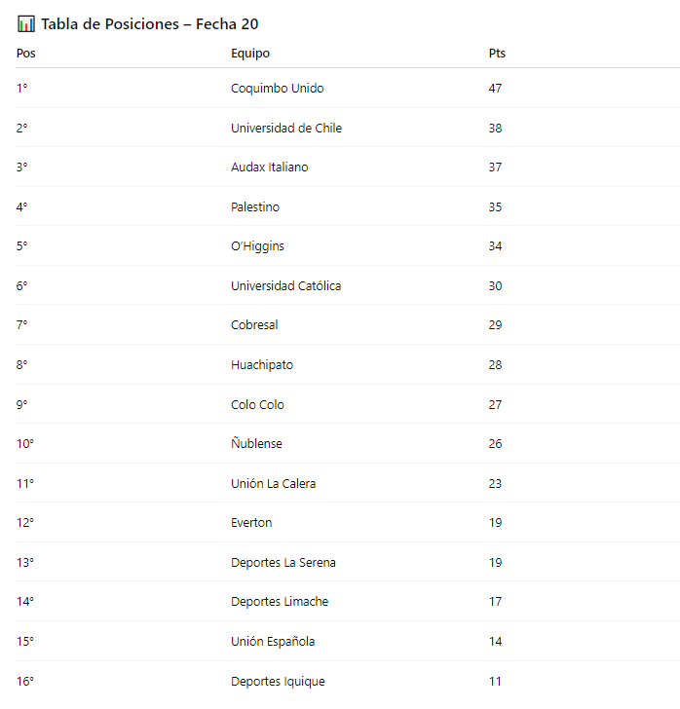The width and height of the screenshot is (680, 709).
Task: Click the Palestino team name
Action: click(x=255, y=207)
